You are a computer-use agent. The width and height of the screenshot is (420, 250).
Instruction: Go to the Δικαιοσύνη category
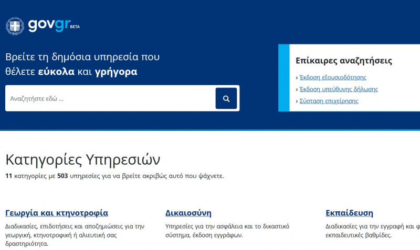click(188, 213)
